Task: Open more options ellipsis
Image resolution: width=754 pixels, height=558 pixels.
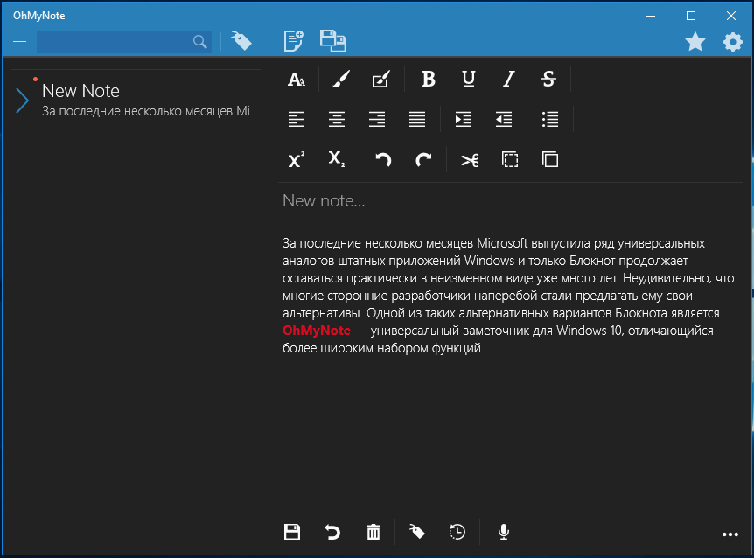Action: [x=730, y=534]
